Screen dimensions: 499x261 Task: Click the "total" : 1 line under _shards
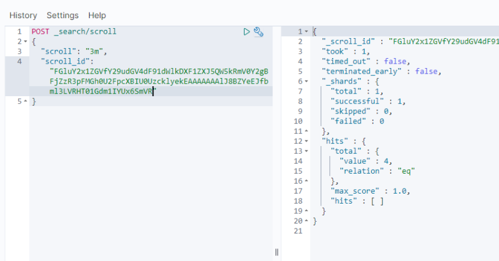[x=357, y=91]
